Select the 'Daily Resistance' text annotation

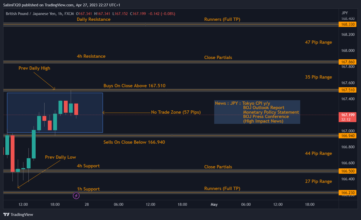(x=94, y=19)
